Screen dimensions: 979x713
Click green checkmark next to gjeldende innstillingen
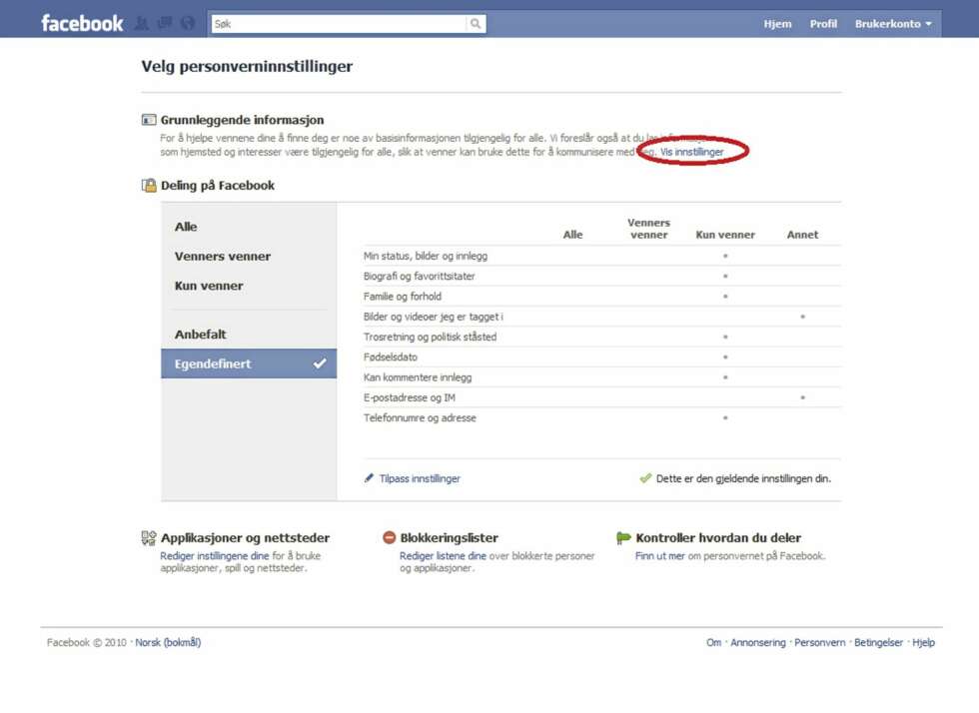click(x=645, y=478)
